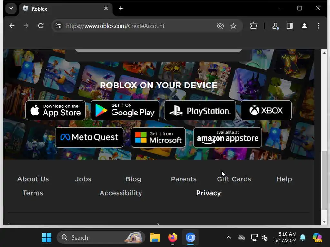Click the page scrollbar down arrow
This screenshot has width=330, height=247.
pyautogui.click(x=324, y=222)
